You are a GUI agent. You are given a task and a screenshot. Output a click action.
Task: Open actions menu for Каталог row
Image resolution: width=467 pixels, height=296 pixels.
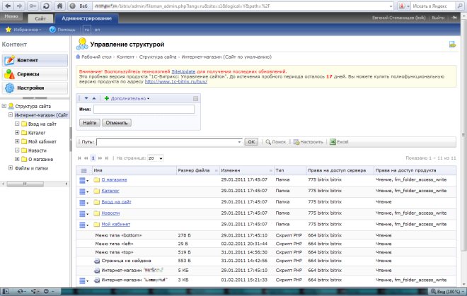pos(83,191)
